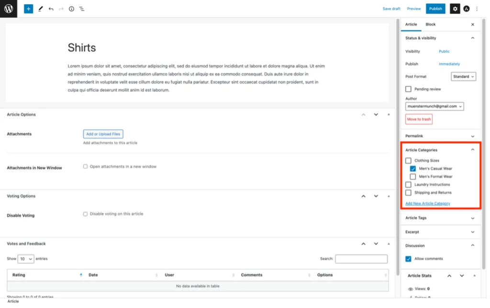Sort table by User column
The width and height of the screenshot is (490, 308).
(x=233, y=275)
